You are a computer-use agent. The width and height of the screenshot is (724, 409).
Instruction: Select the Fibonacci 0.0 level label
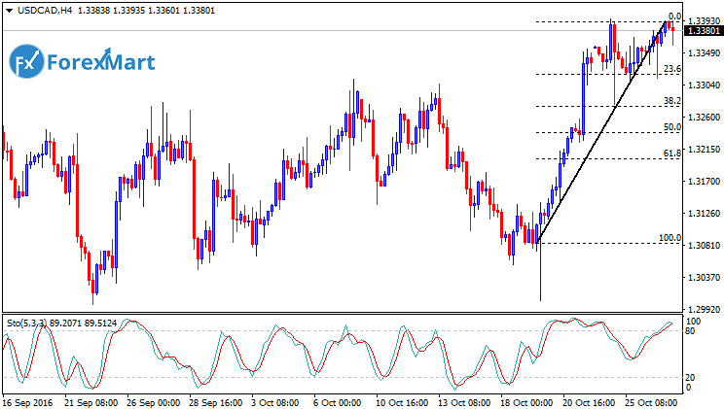(x=674, y=17)
